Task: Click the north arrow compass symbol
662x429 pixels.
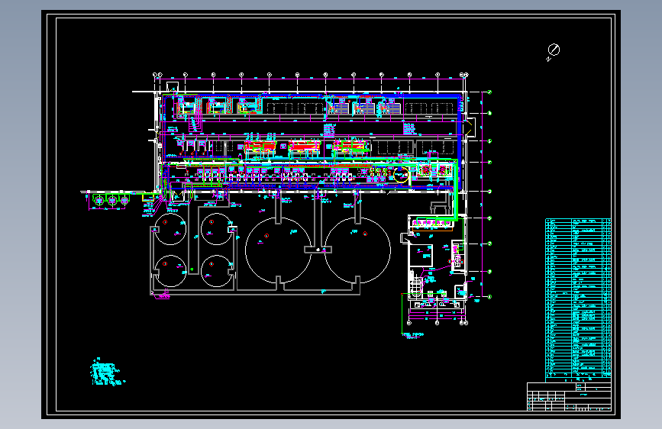Action: tap(553, 52)
